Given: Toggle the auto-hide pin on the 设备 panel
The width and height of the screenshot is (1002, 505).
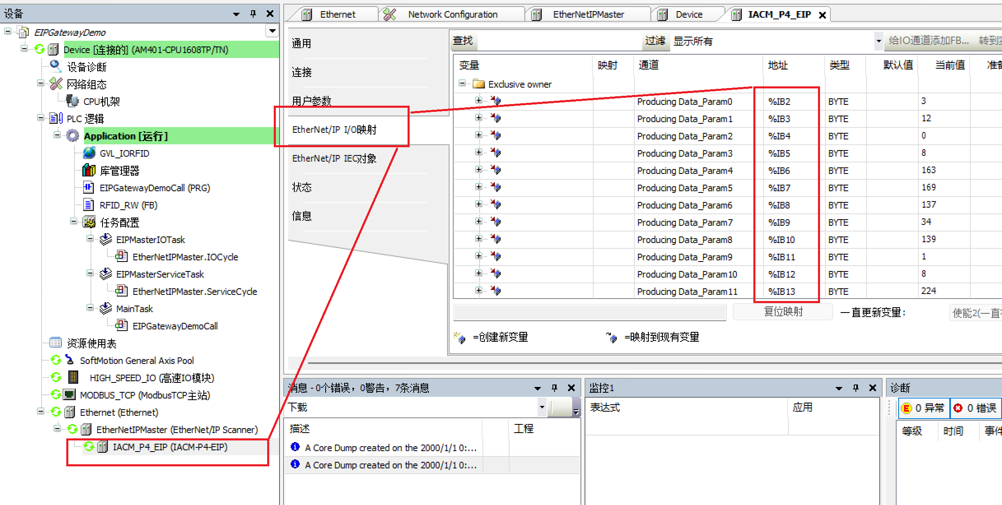Looking at the screenshot, I should click(253, 13).
